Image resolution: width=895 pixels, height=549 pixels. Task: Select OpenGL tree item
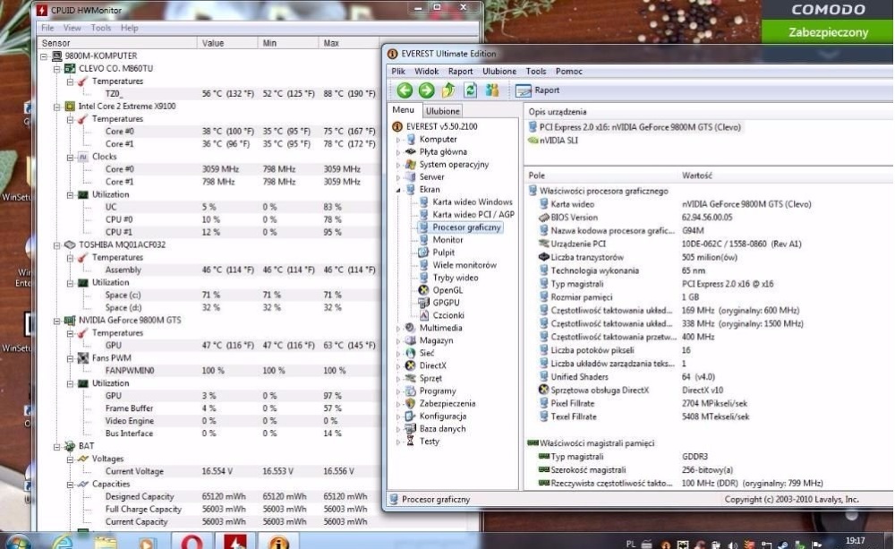pyautogui.click(x=447, y=290)
